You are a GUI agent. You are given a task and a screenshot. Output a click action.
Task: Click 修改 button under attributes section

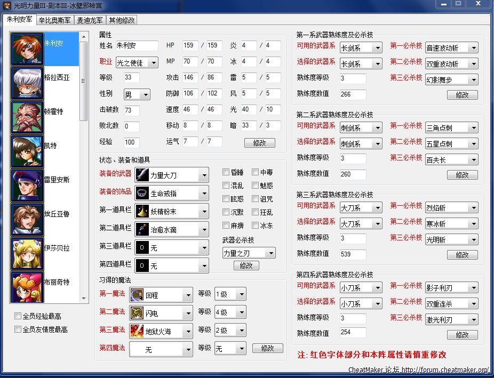pyautogui.click(x=259, y=143)
